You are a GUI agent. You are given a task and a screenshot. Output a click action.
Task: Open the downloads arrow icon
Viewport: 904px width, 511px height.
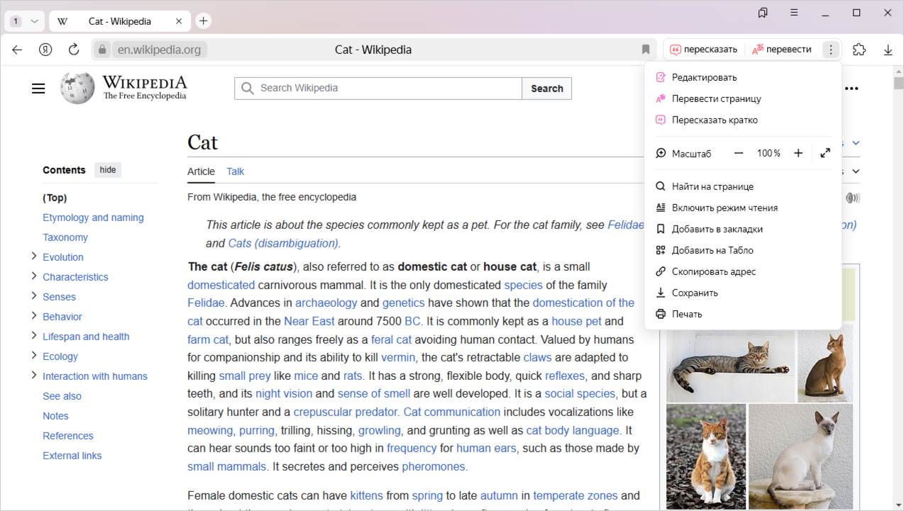[x=888, y=50]
